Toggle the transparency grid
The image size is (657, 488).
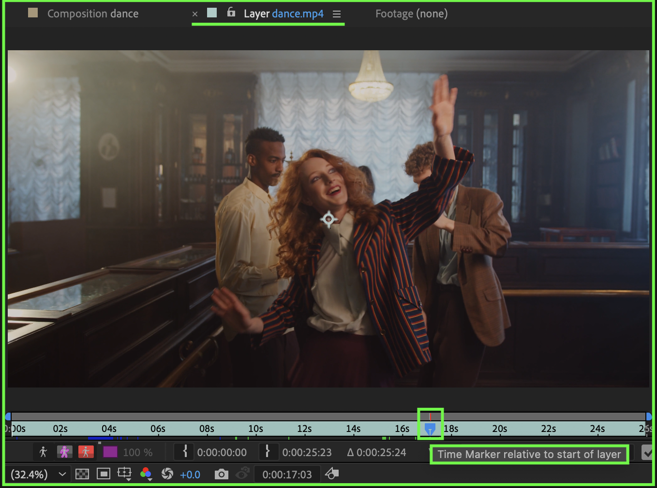[x=82, y=474]
